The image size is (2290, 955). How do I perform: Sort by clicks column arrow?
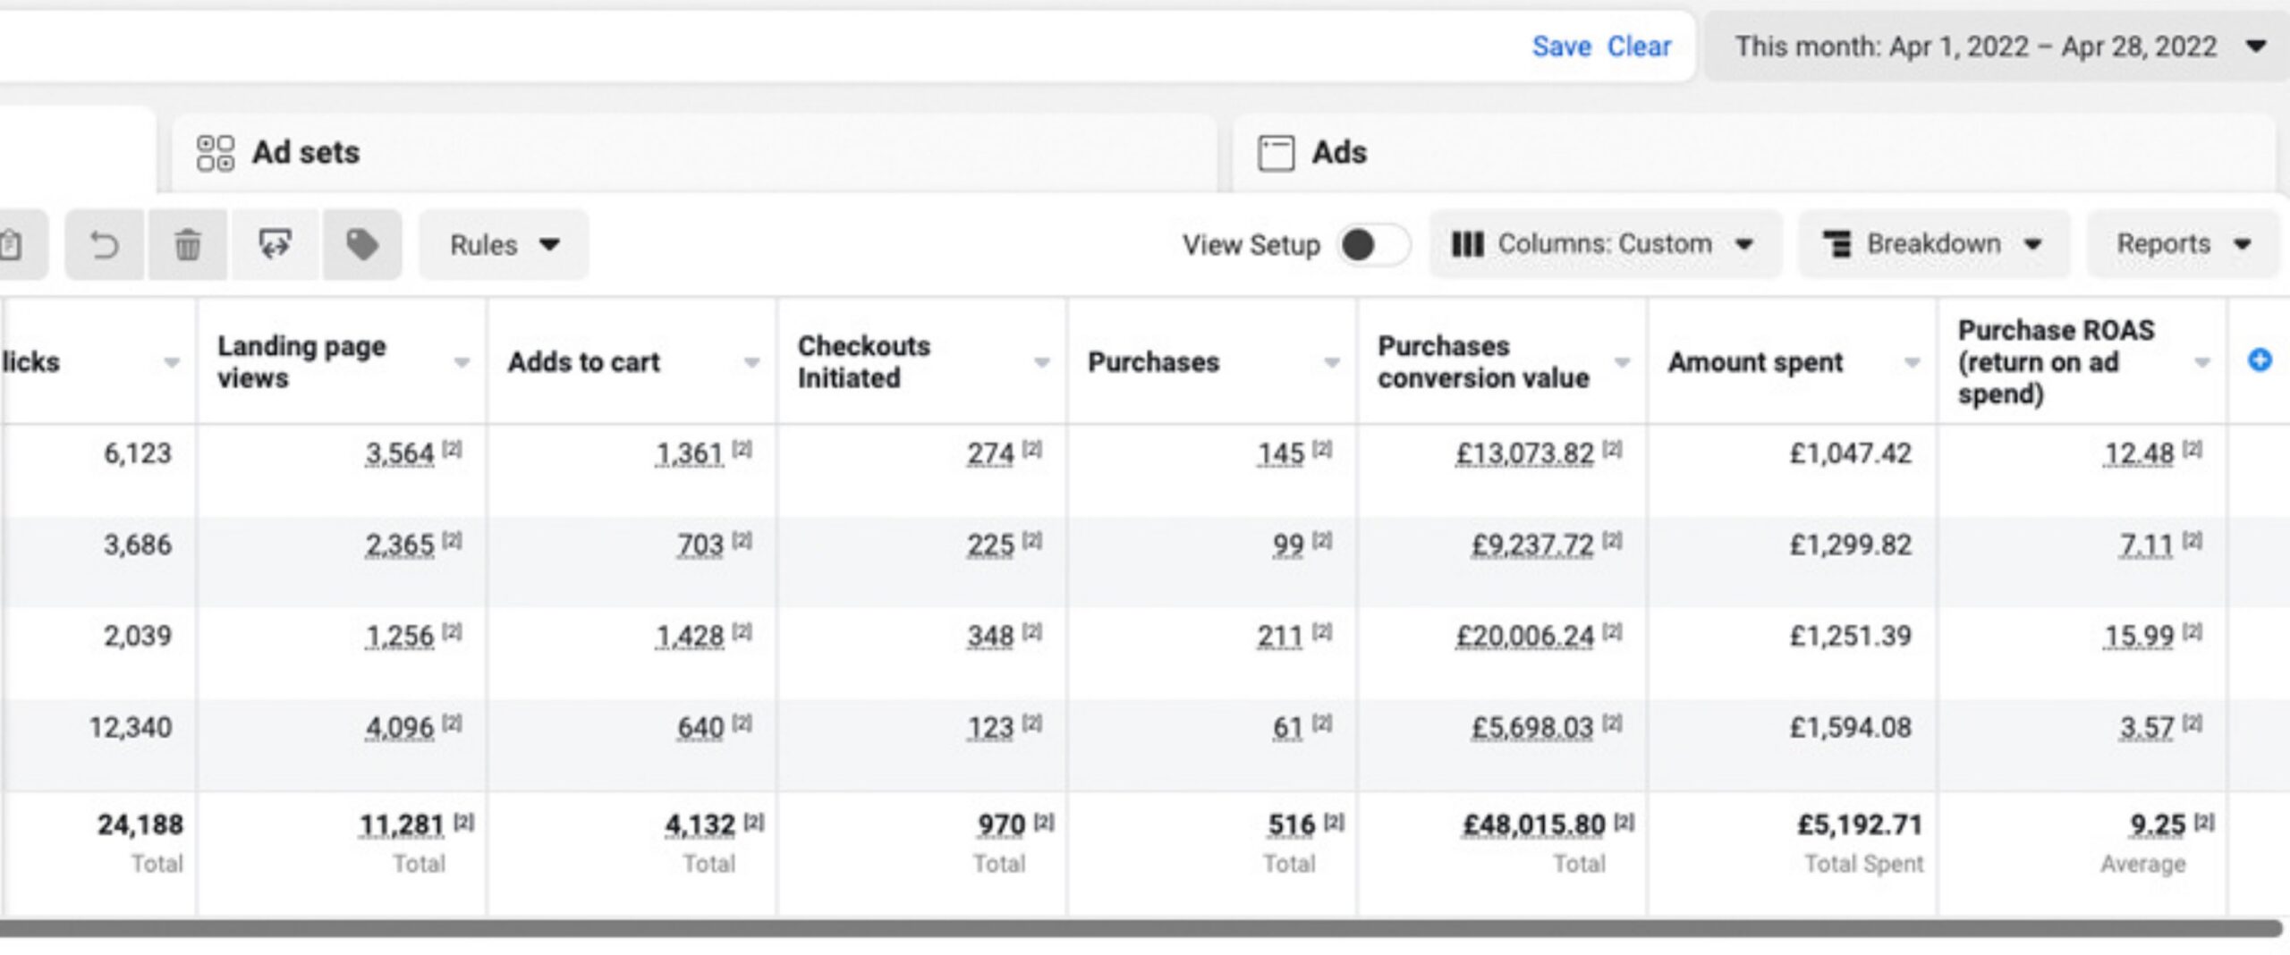(171, 362)
